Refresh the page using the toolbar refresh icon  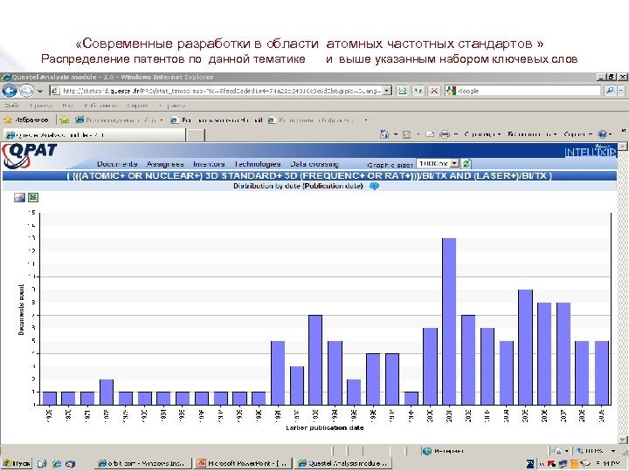(418, 91)
